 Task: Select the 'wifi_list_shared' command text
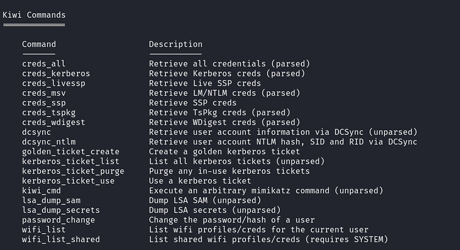point(61,239)
